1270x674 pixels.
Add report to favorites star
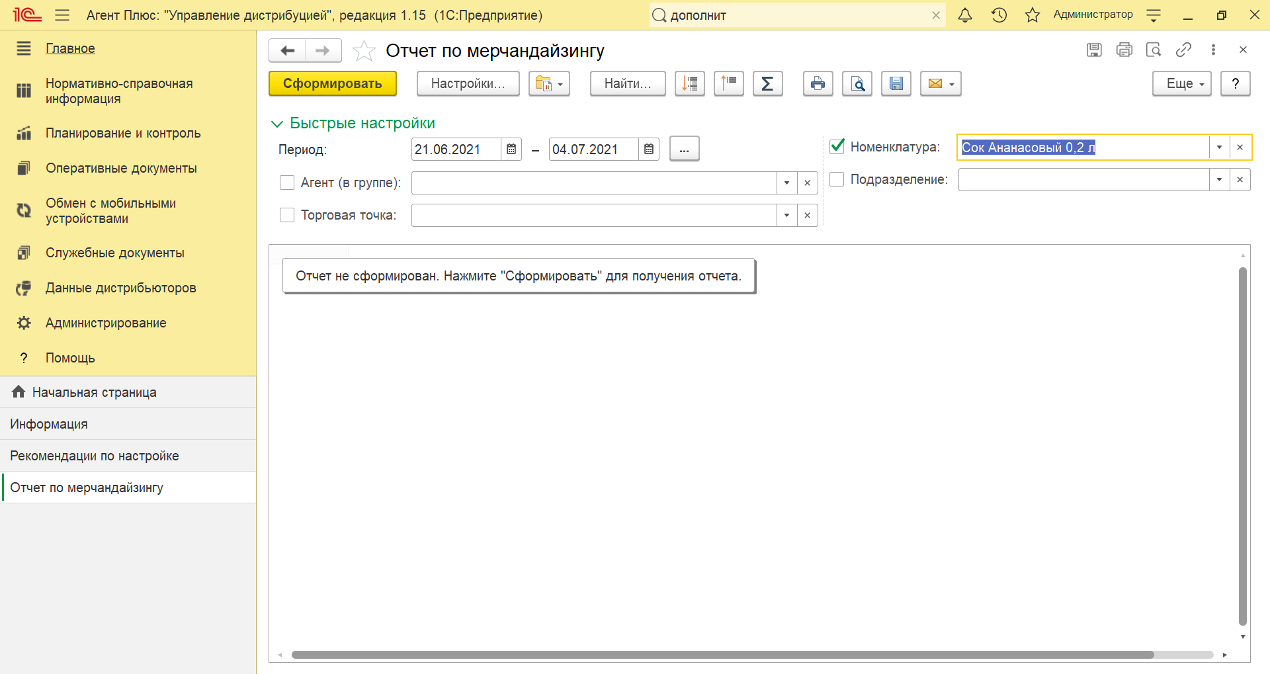tap(364, 50)
